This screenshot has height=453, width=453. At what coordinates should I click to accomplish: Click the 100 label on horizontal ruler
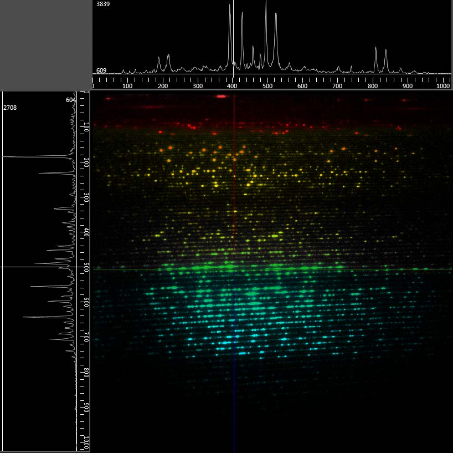pyautogui.click(x=127, y=86)
